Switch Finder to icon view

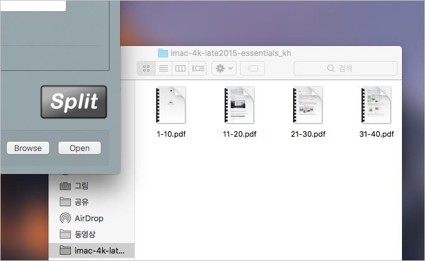146,68
